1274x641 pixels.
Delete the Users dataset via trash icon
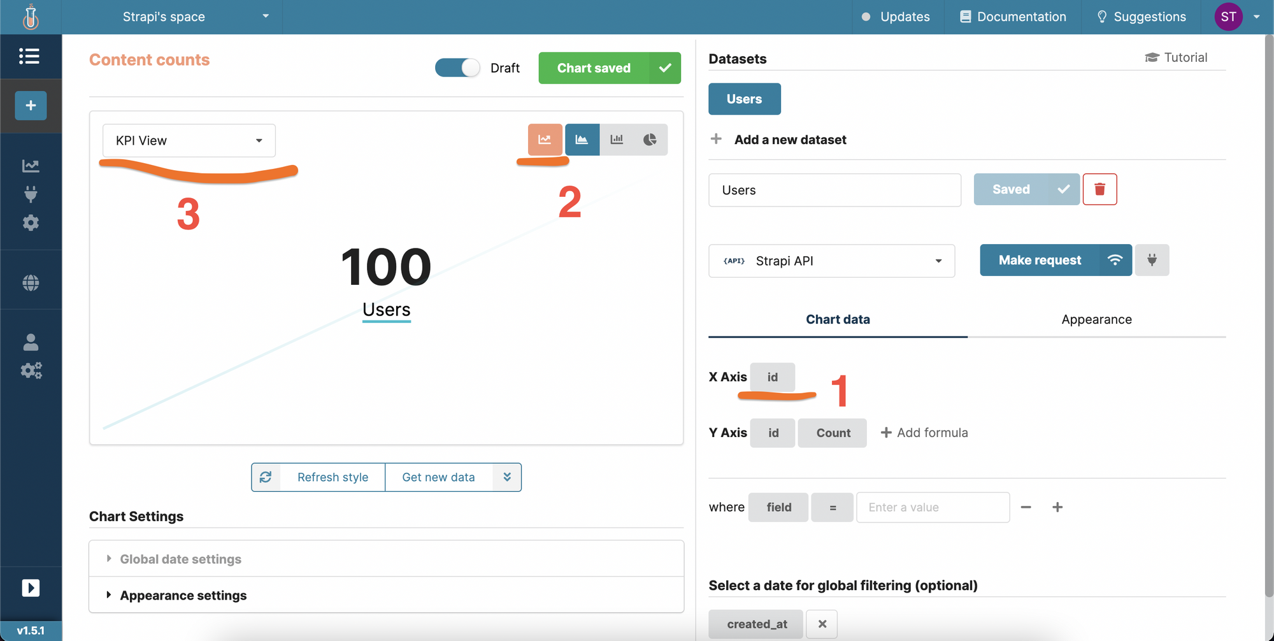coord(1100,189)
